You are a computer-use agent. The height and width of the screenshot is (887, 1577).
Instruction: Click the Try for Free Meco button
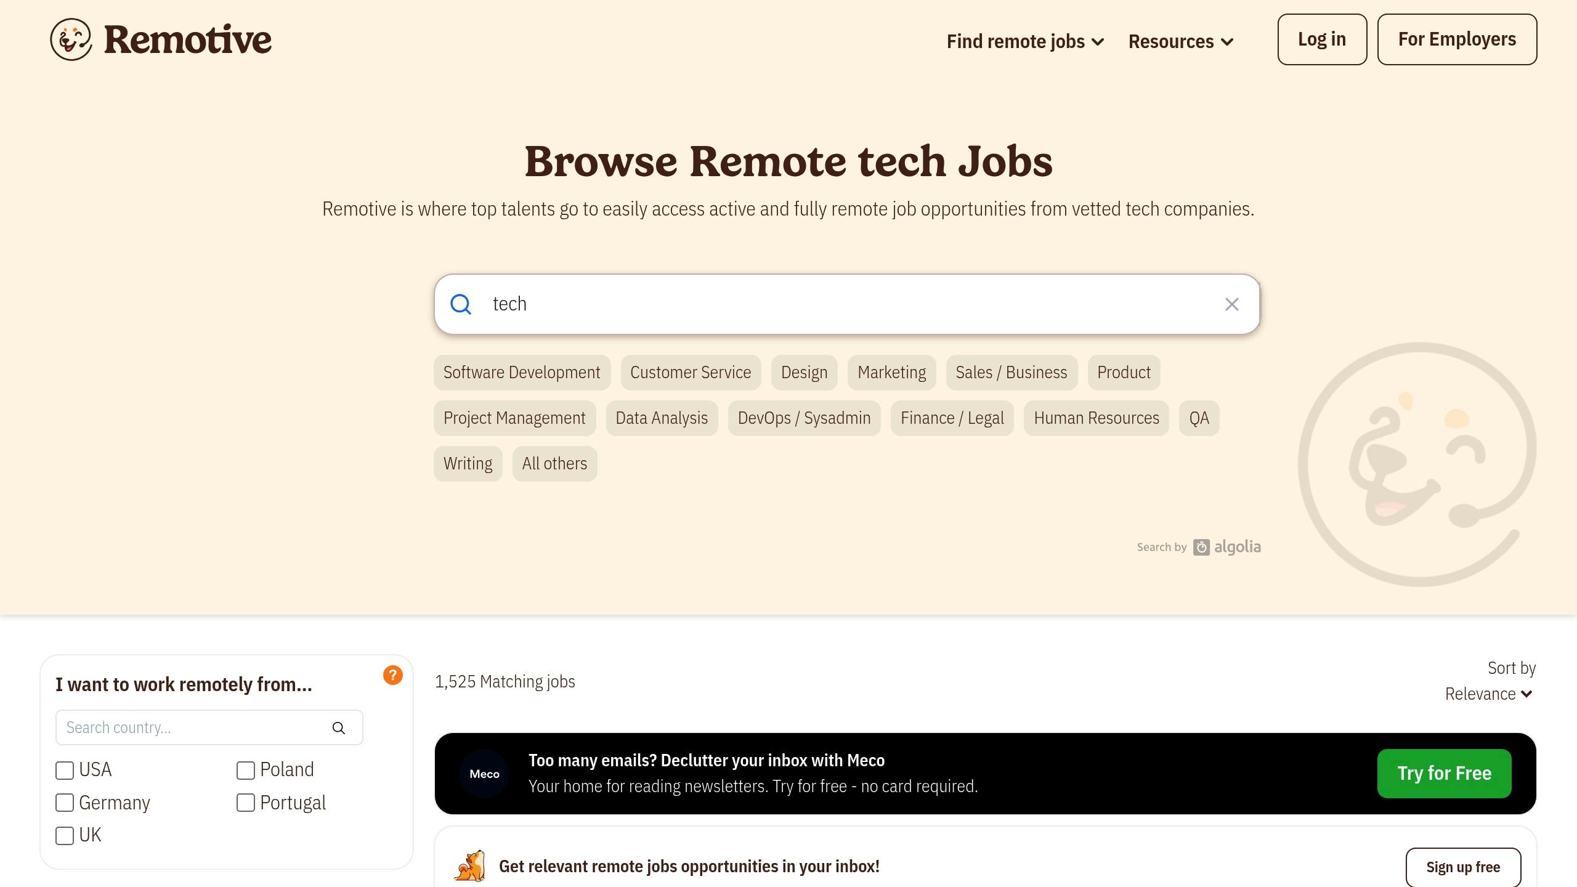[x=1444, y=772]
